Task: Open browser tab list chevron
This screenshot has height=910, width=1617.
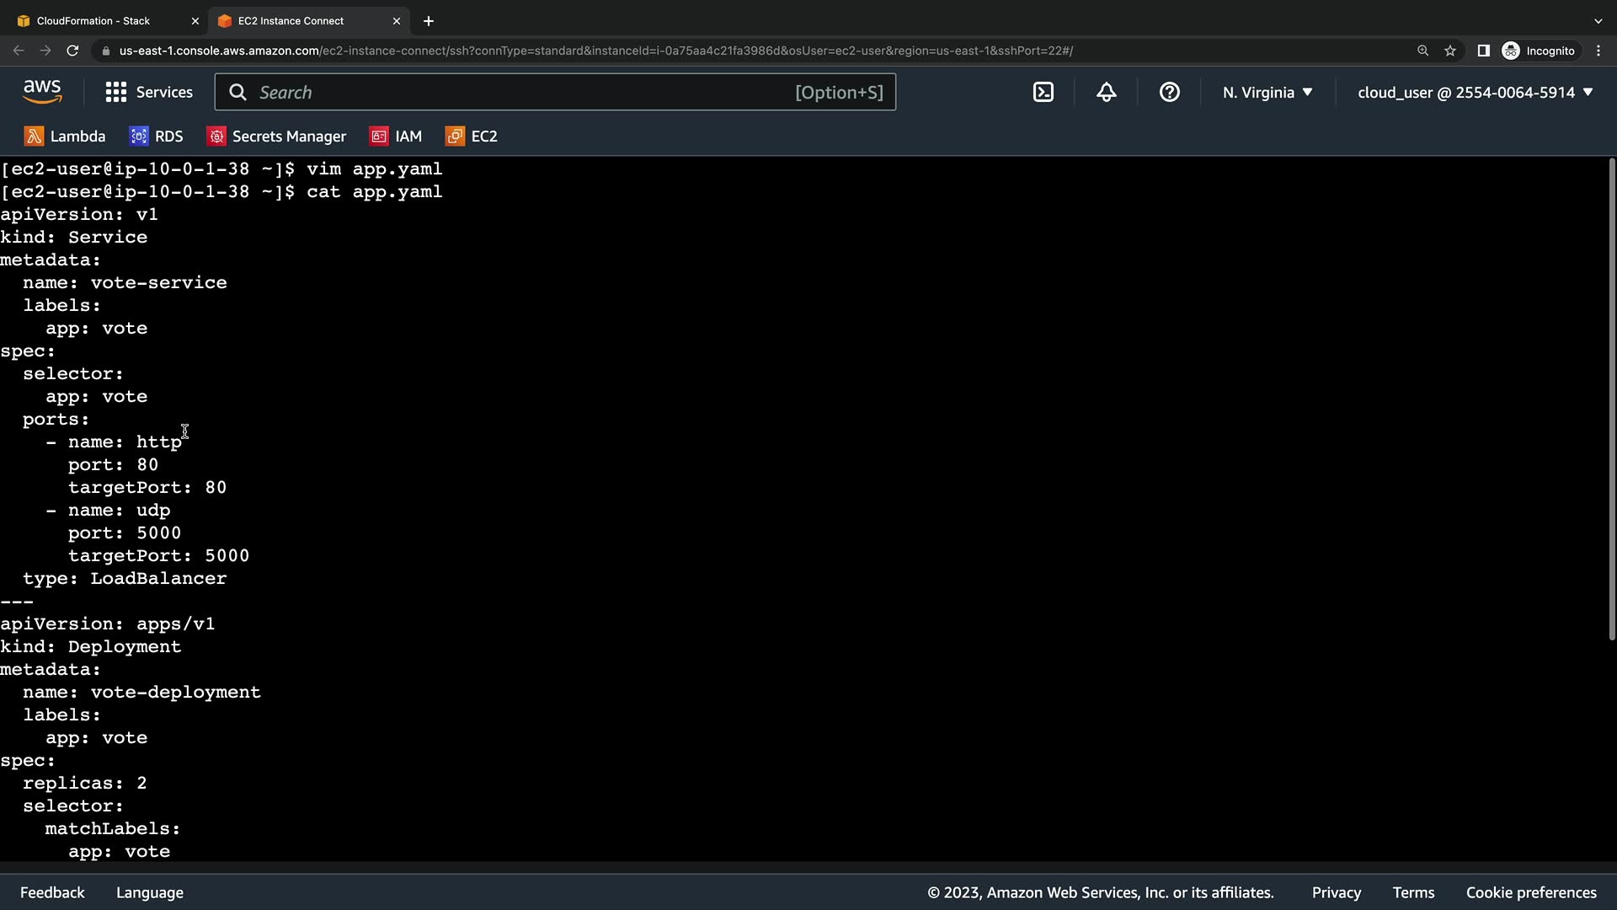Action: pos(1598,21)
